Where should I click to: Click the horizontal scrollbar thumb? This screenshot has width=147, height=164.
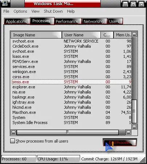click(x=68, y=132)
